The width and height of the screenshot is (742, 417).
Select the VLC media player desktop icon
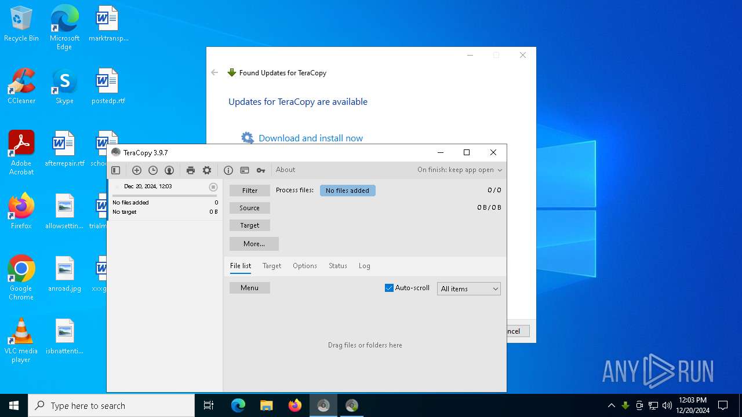tap(21, 341)
